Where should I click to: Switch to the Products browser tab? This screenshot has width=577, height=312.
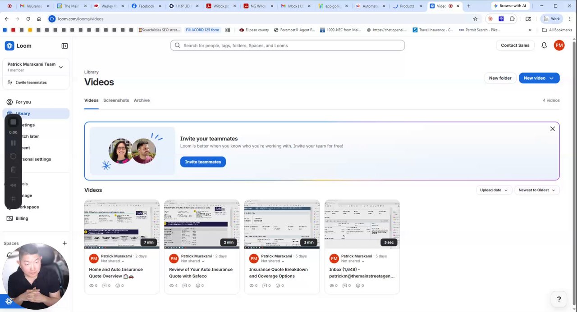[408, 6]
